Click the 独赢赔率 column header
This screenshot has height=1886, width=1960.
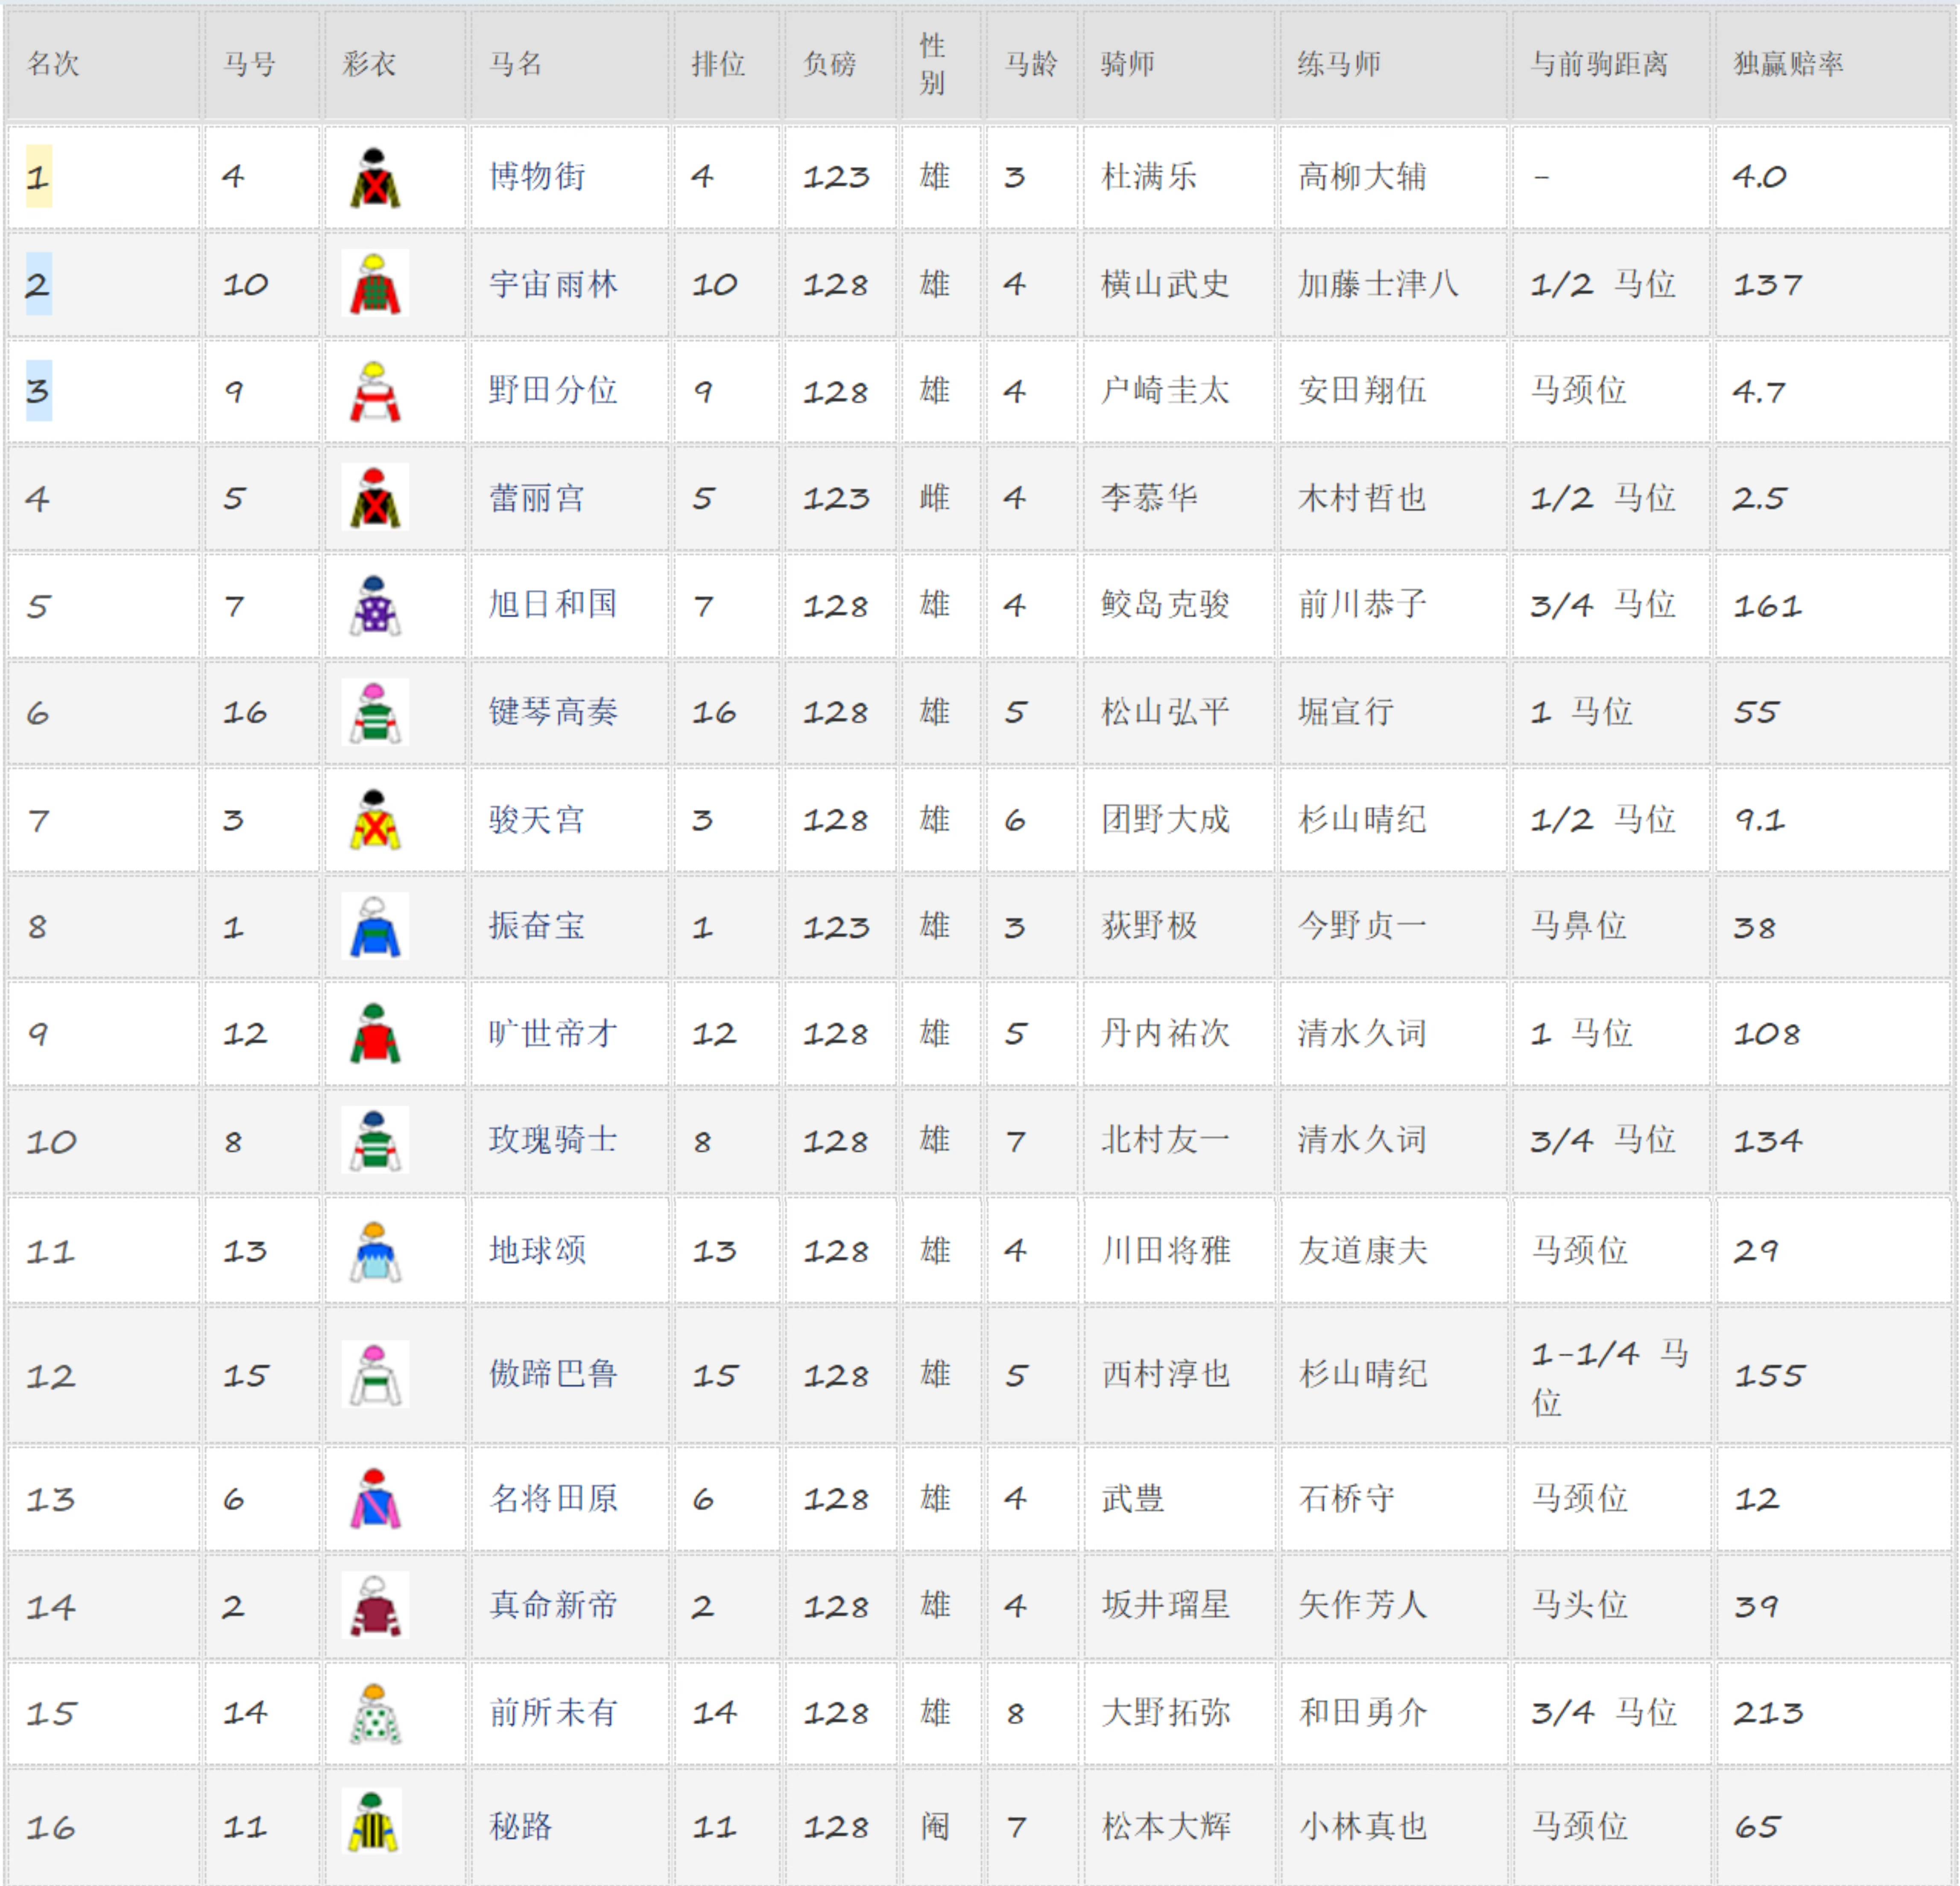pyautogui.click(x=1788, y=65)
